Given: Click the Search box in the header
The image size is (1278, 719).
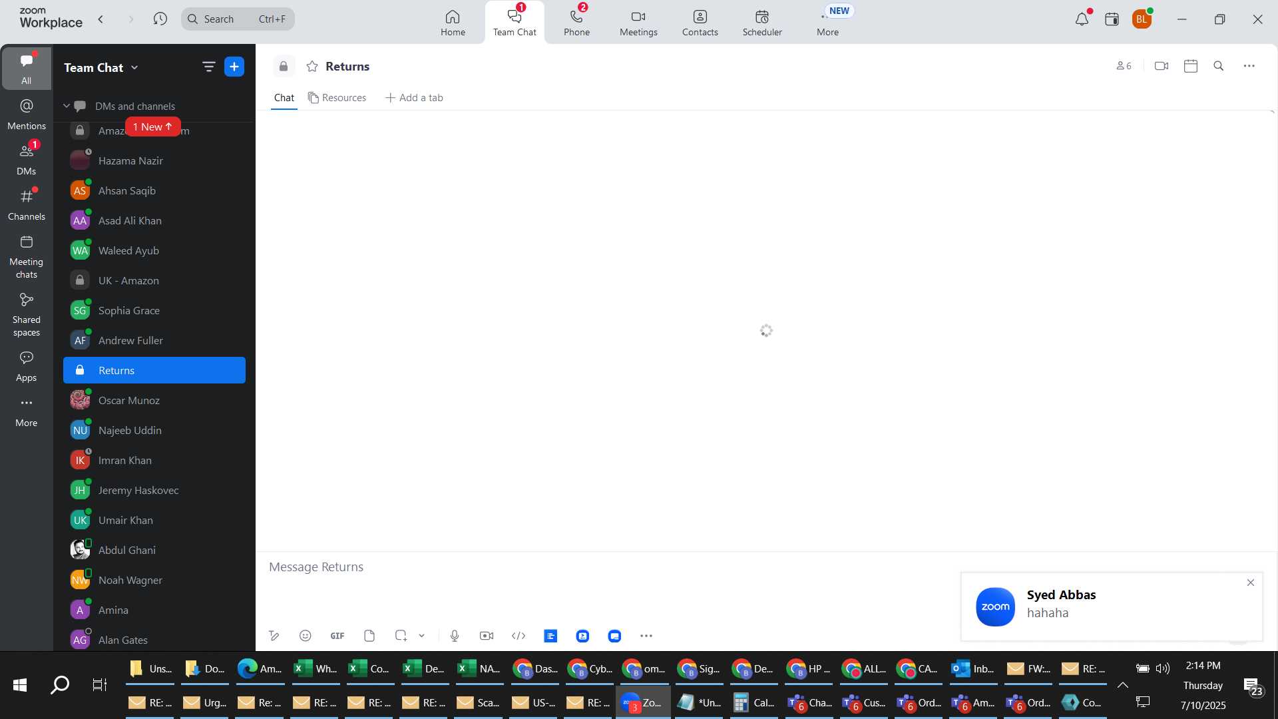Looking at the screenshot, I should click(x=238, y=19).
